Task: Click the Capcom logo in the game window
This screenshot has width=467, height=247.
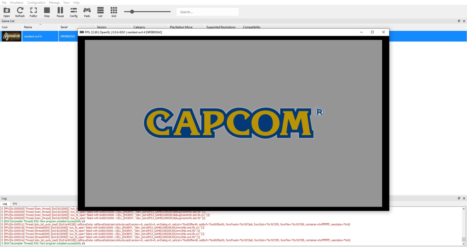Action: pyautogui.click(x=234, y=123)
